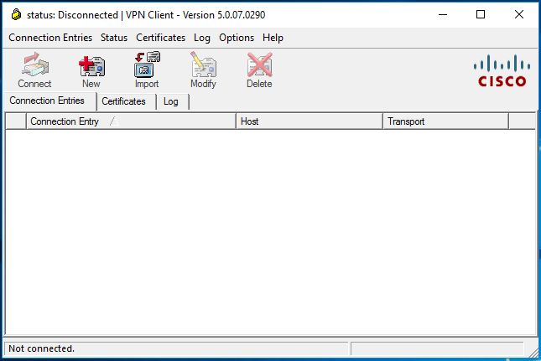Click the 'Not connected.' status bar text

pyautogui.click(x=41, y=348)
